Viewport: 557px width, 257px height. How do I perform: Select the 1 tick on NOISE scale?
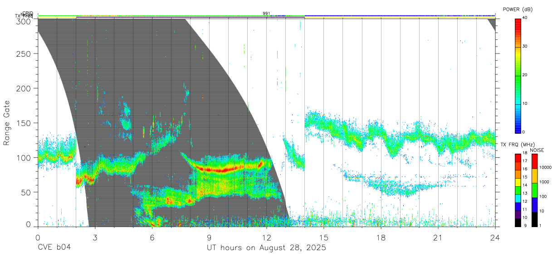click(x=541, y=226)
